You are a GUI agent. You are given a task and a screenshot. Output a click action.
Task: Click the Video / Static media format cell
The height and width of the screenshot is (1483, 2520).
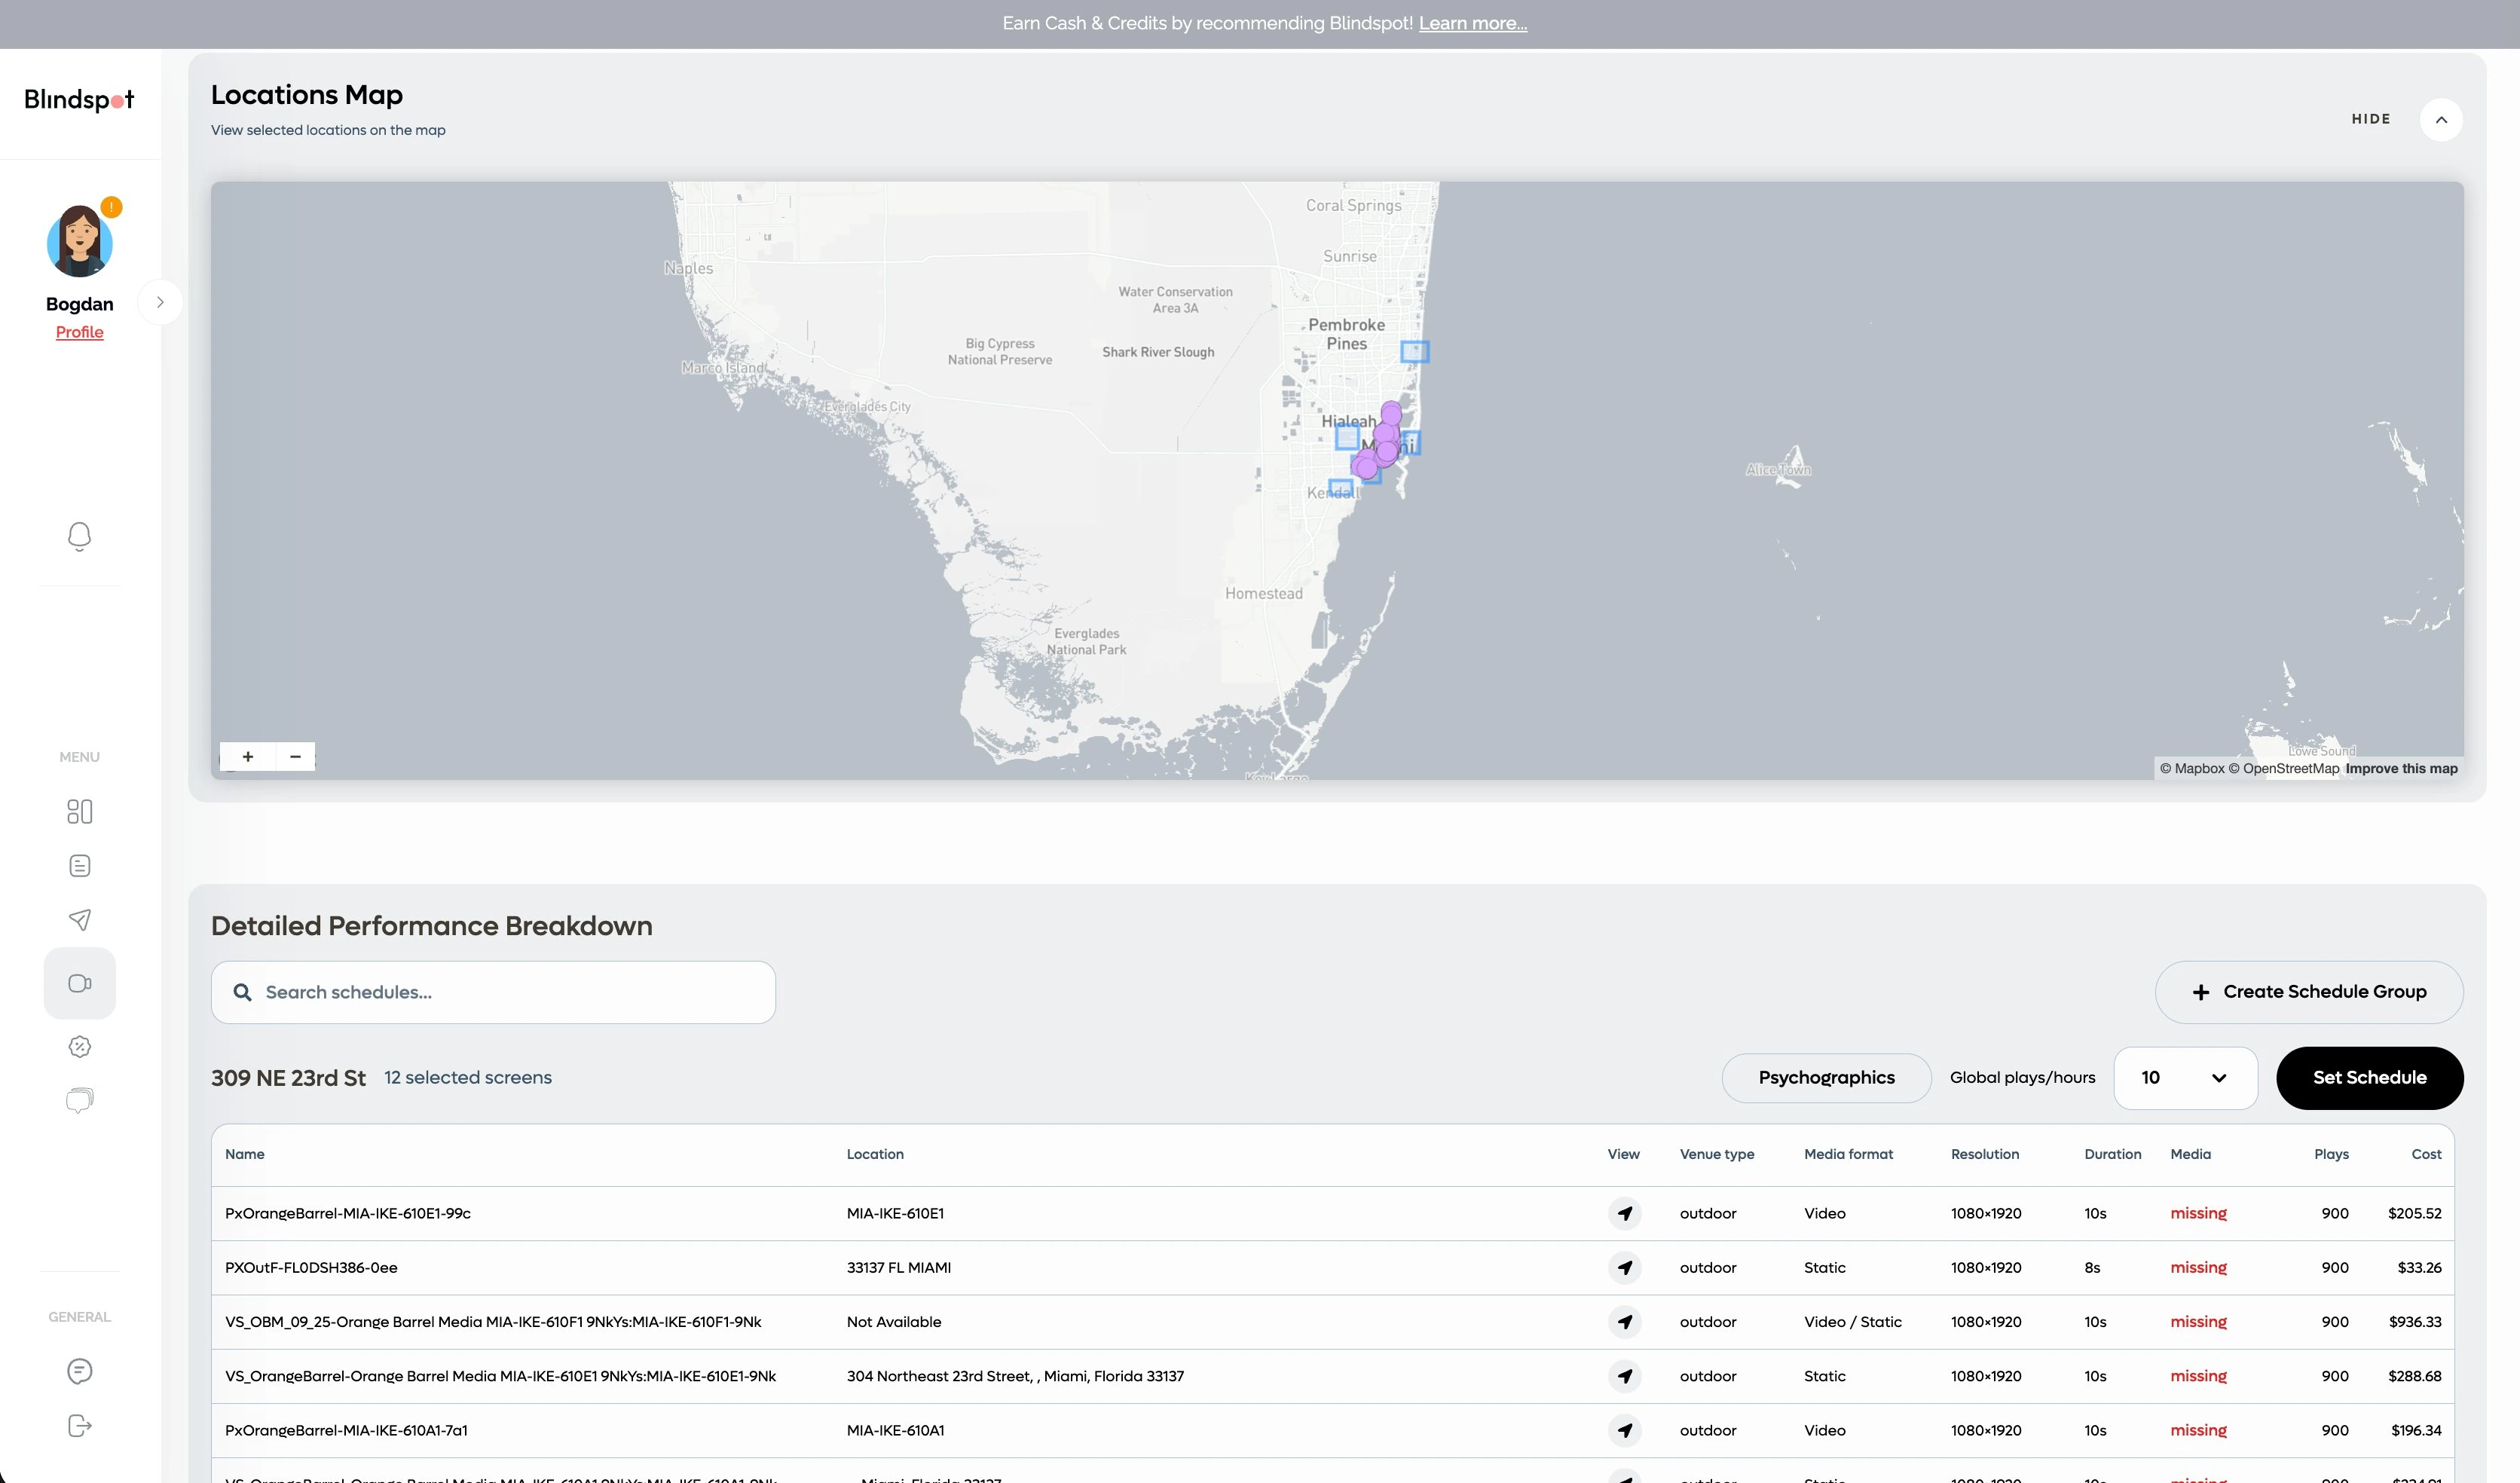pos(1853,1322)
